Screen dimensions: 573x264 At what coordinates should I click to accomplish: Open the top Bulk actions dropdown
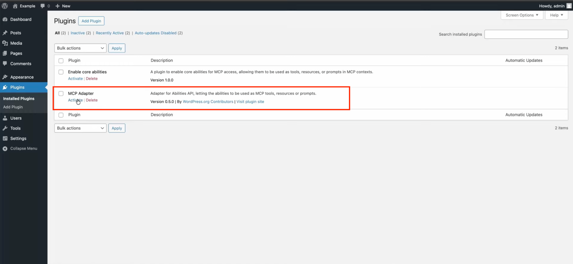pos(80,48)
